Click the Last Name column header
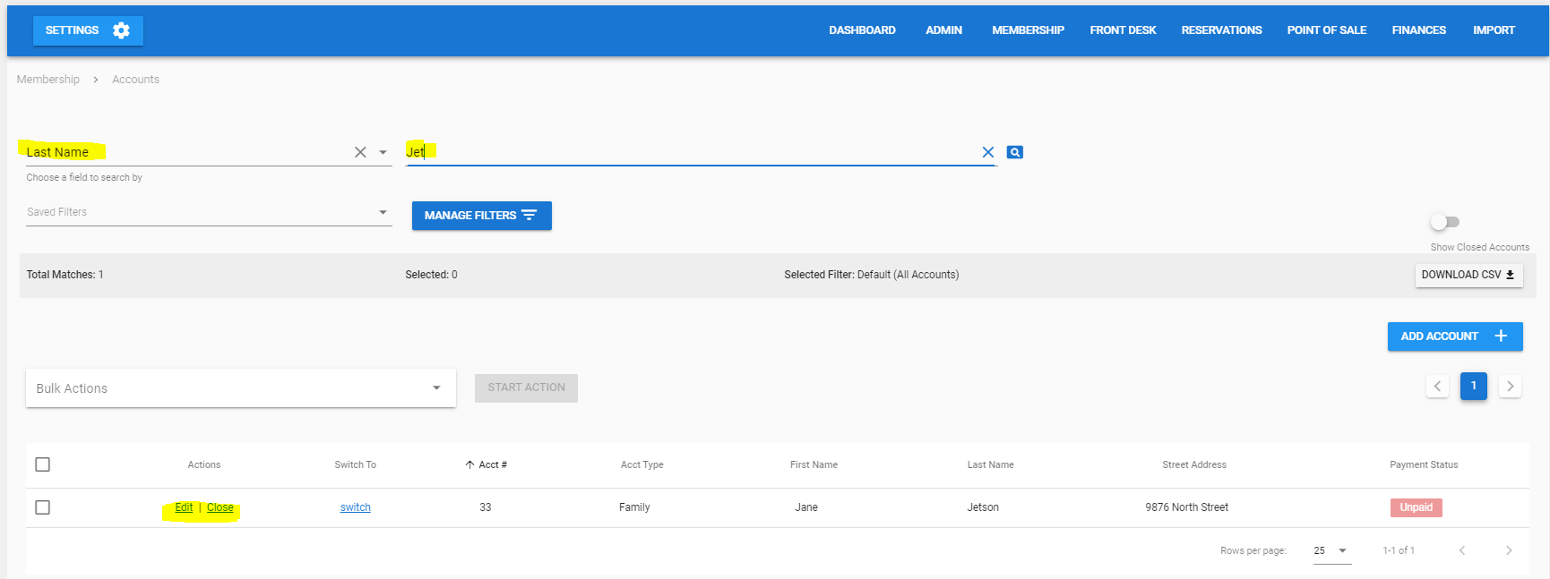This screenshot has width=1550, height=579. pos(990,464)
